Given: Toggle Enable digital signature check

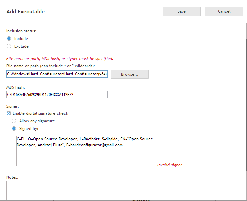Looking at the screenshot, I should click(9, 113).
